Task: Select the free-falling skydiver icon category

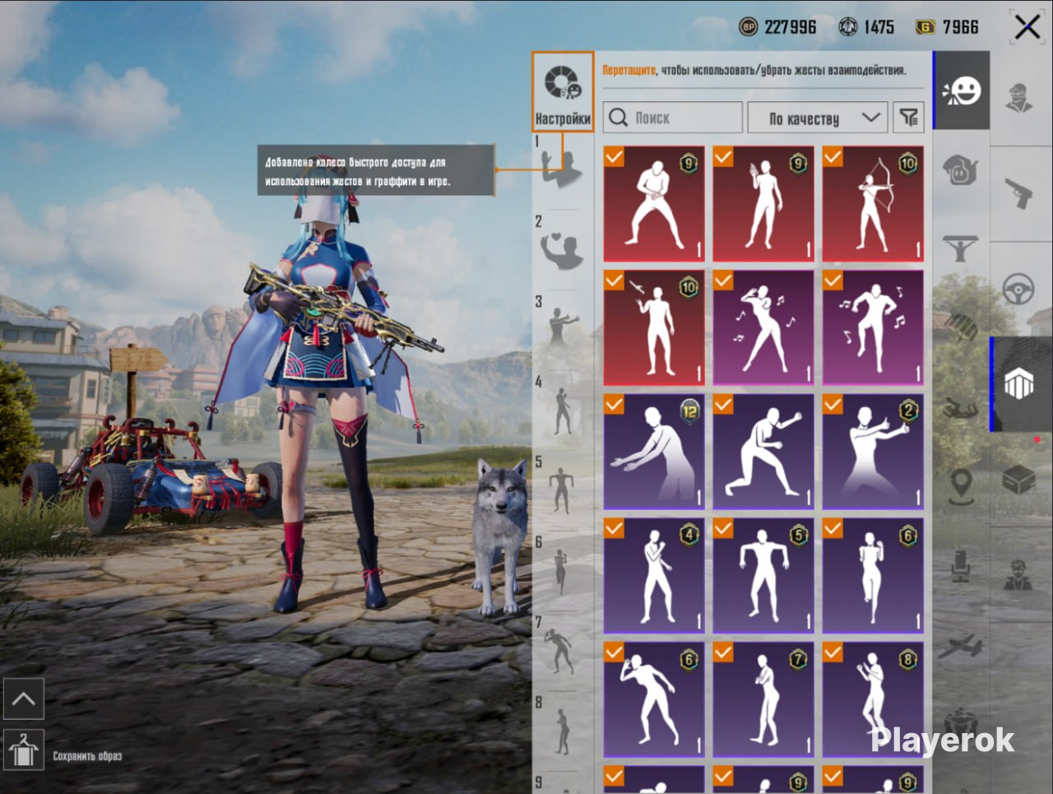Action: click(x=961, y=407)
